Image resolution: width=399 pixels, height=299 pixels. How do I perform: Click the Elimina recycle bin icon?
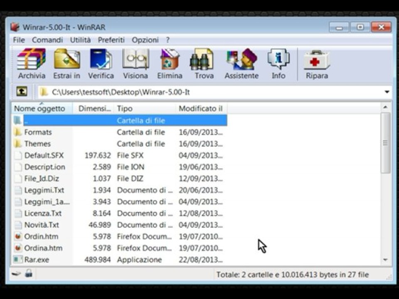170,59
